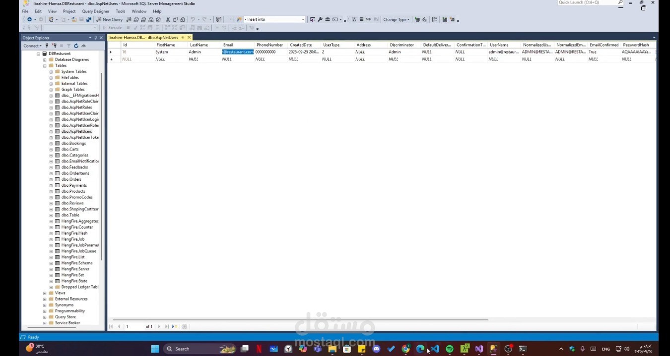Screen dimensions: 670x356
Task: Open Discord from the taskbar
Action: [376, 349]
